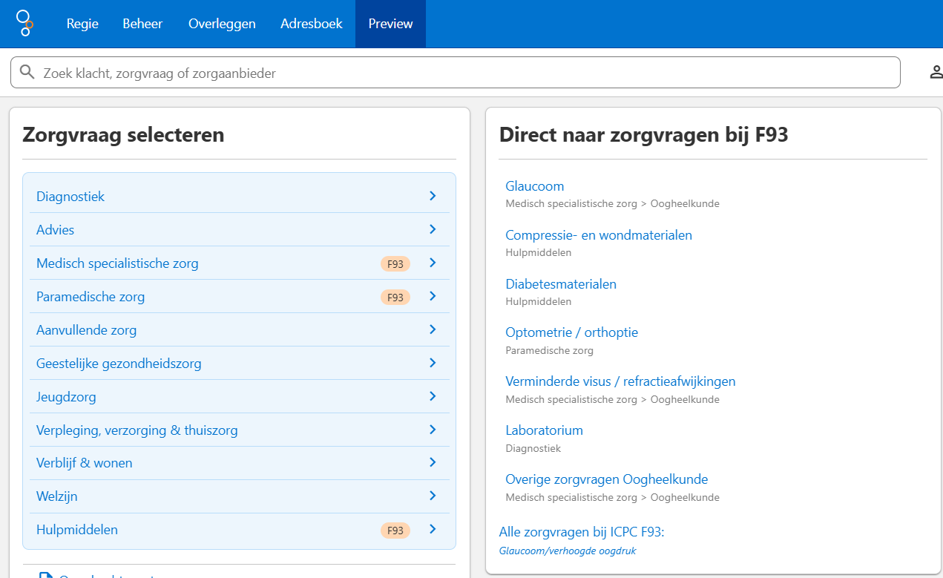Click the F93 badge on Paramedische zorg
The height and width of the screenshot is (578, 943).
pyautogui.click(x=395, y=296)
